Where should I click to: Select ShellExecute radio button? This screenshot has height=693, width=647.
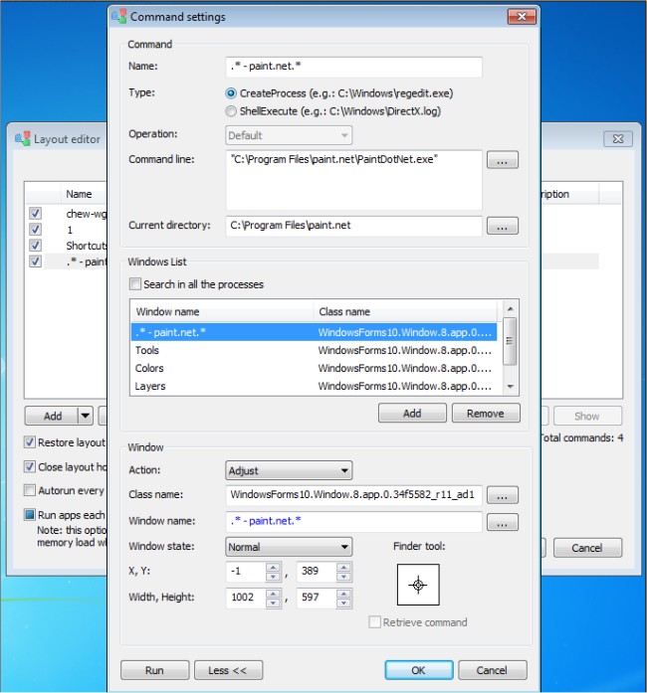pyautogui.click(x=231, y=111)
